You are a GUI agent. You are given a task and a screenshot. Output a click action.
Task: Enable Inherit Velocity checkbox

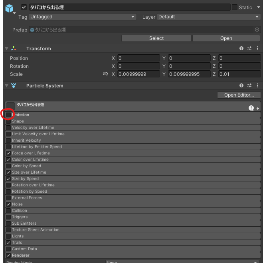8,140
